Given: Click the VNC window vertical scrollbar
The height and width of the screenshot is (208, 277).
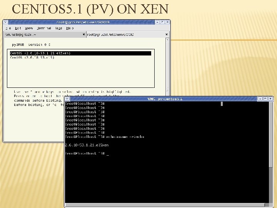Looking at the screenshot, I should pyautogui.click(x=270, y=134).
